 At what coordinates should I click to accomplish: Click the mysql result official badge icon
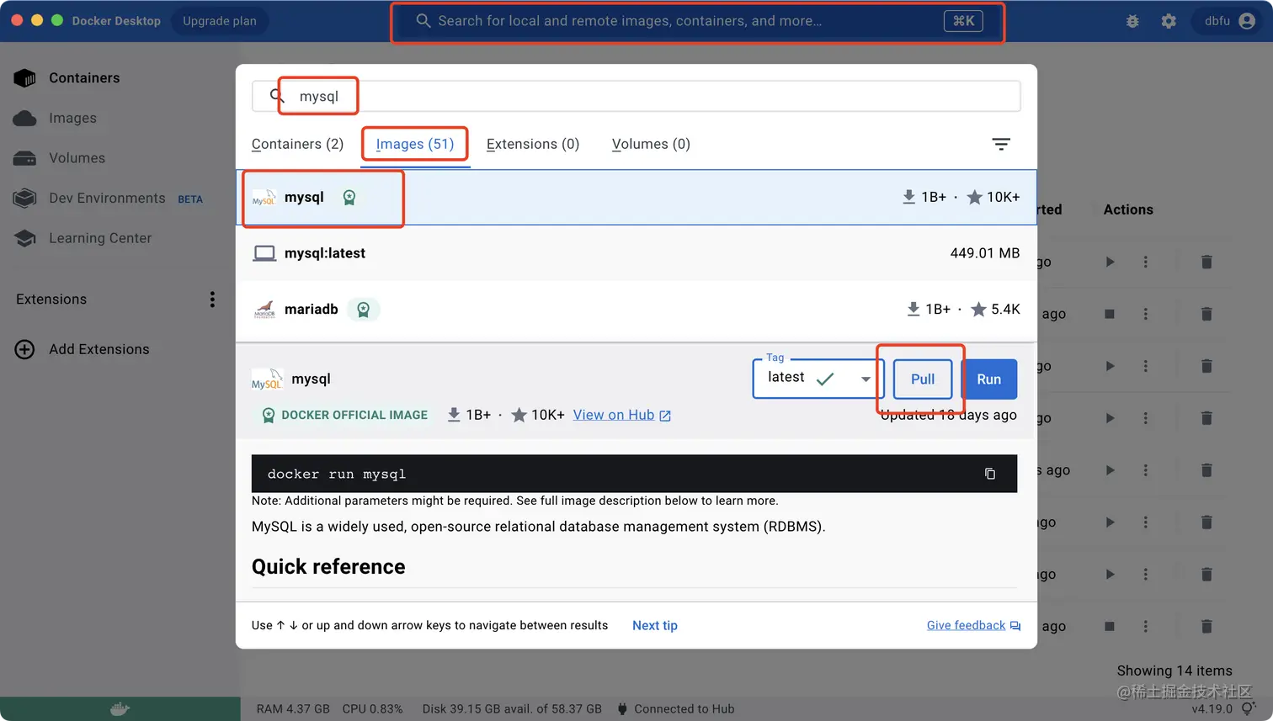(349, 198)
